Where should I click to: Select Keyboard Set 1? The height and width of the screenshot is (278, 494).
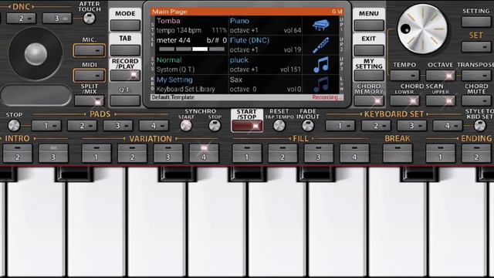[340, 126]
